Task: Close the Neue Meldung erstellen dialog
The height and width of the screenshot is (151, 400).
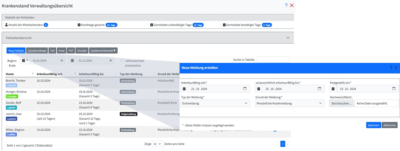Action: point(396,68)
